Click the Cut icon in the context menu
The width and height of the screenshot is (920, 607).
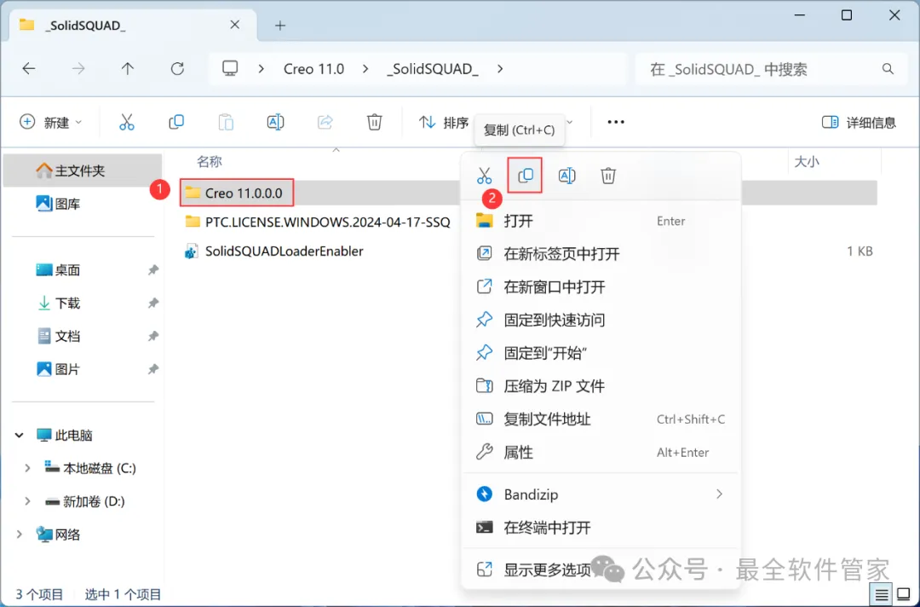pyautogui.click(x=484, y=176)
